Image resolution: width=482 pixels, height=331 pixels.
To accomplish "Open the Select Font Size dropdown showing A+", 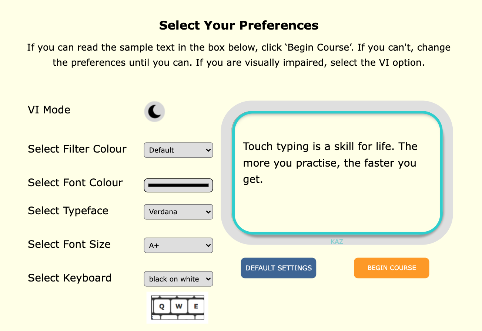I will 178,245.
